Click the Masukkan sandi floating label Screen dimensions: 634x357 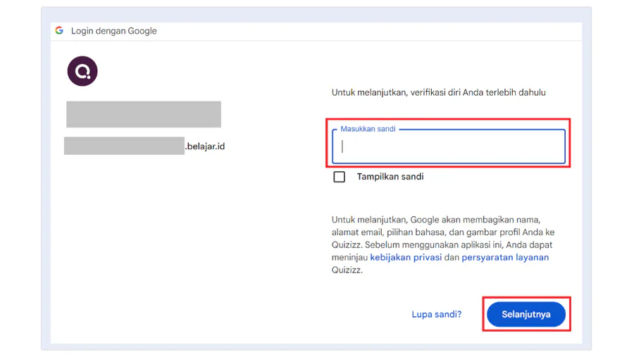coord(368,130)
